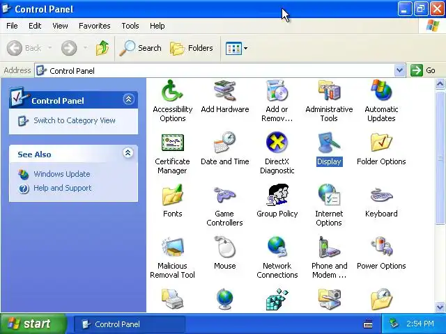The width and height of the screenshot is (446, 334).
Task: Open Date and Time settings icon
Action: click(x=224, y=143)
